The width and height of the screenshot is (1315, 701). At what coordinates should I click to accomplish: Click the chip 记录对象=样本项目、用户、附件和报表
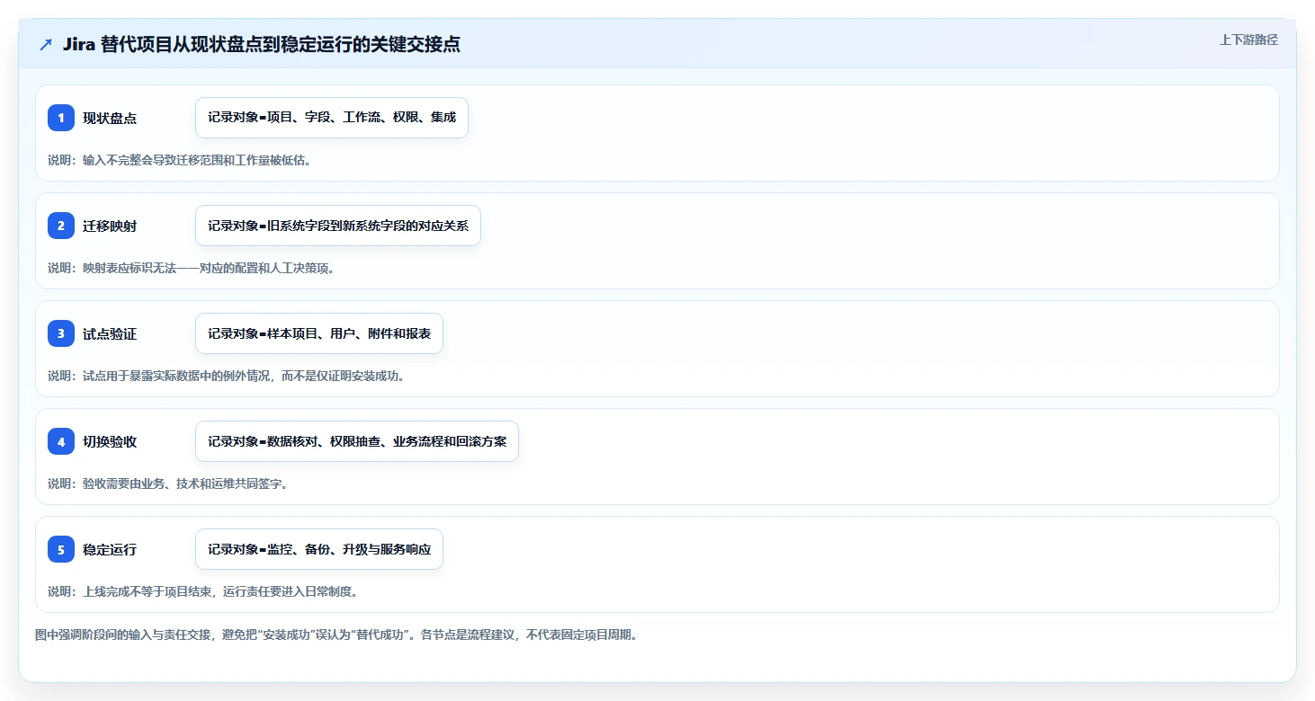[x=319, y=333]
